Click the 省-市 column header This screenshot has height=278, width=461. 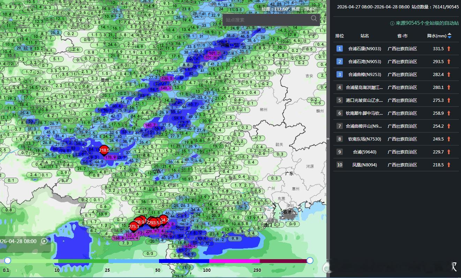click(402, 36)
